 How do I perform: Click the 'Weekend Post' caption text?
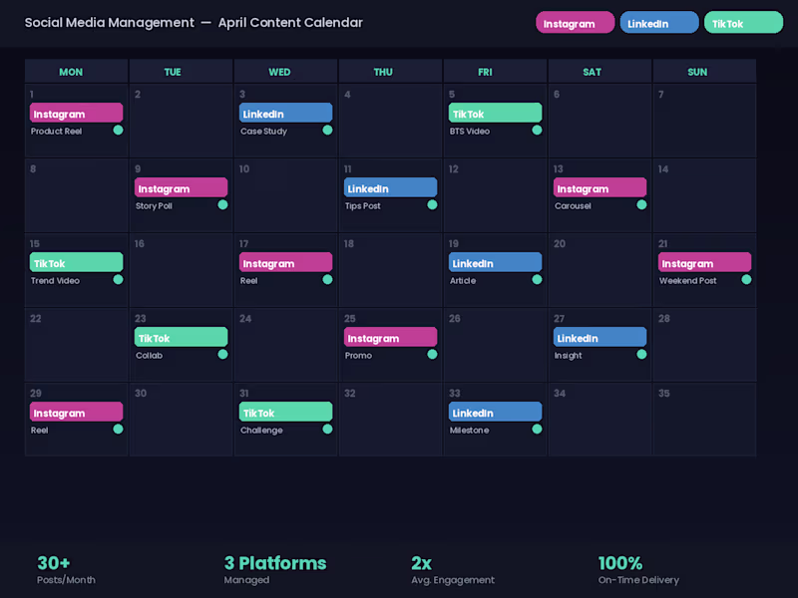687,281
